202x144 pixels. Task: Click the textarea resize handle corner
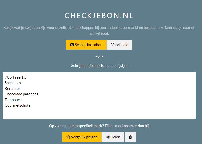tap(194, 117)
